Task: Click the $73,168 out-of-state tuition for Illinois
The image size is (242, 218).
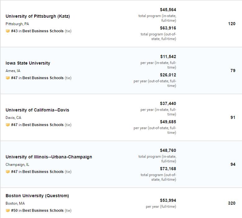Action: (168, 169)
